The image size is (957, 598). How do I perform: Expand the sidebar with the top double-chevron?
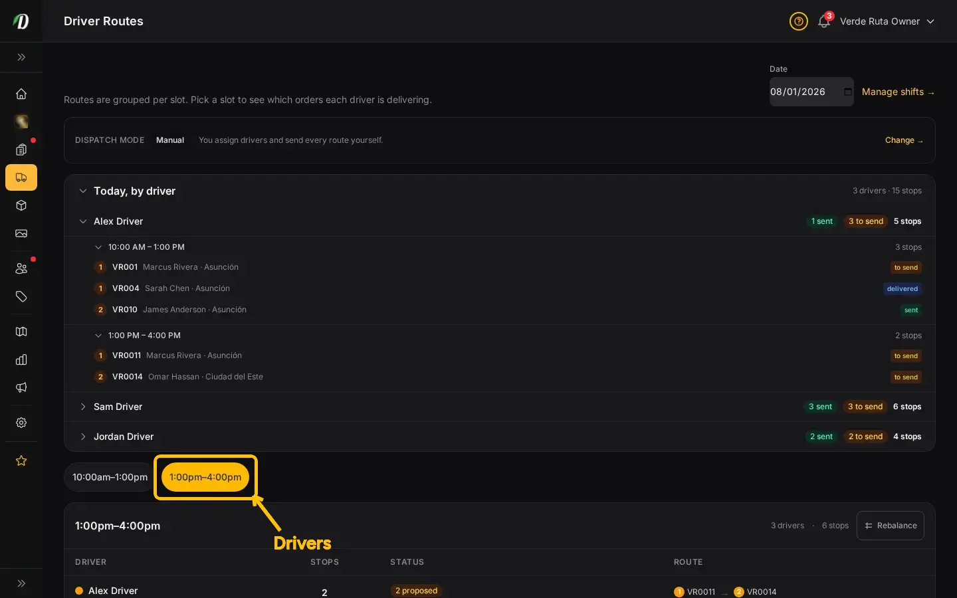[21, 57]
